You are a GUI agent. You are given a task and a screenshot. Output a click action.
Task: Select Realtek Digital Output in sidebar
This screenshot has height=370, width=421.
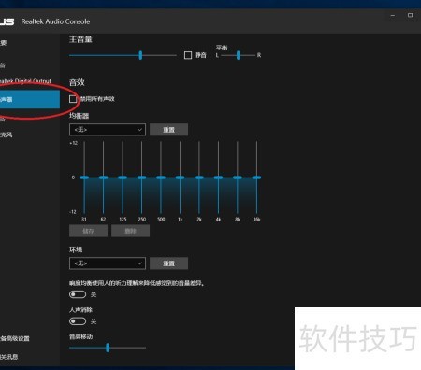(25, 81)
